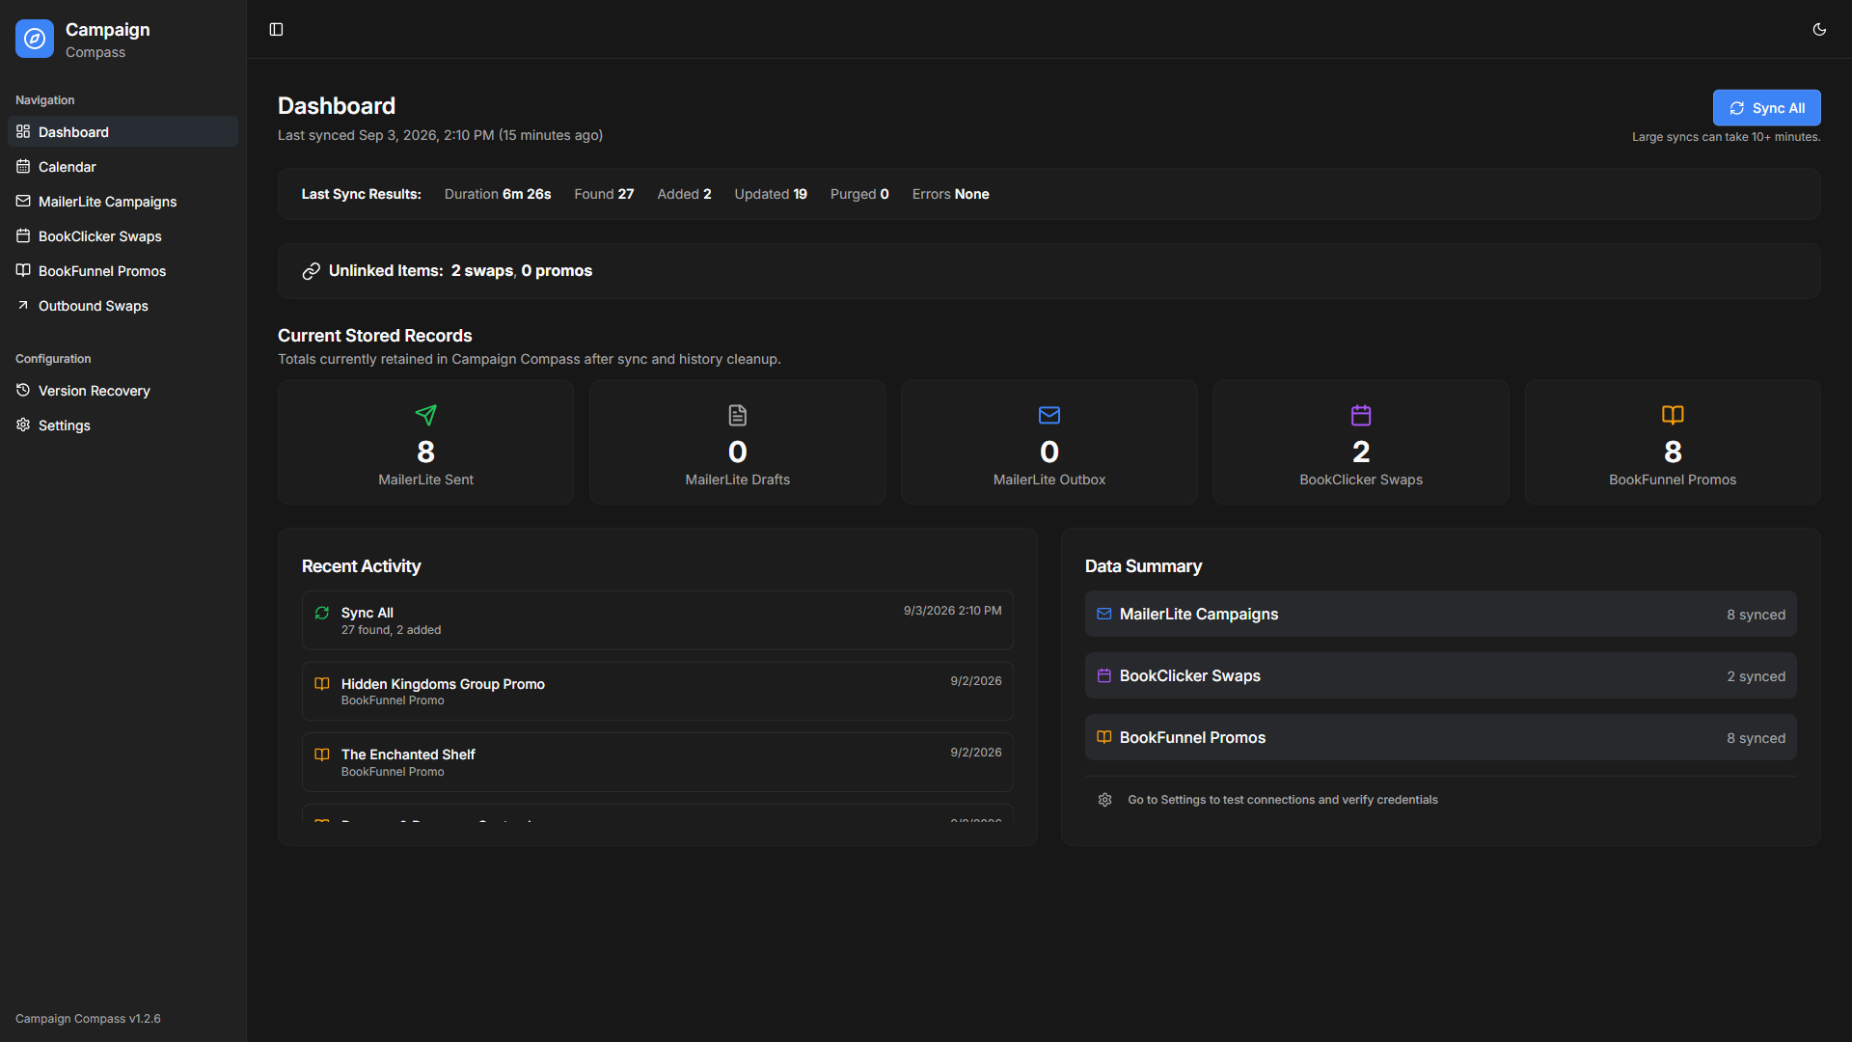
Task: Click the BookClicker Swaps icon in Data Summary
Action: (x=1104, y=675)
